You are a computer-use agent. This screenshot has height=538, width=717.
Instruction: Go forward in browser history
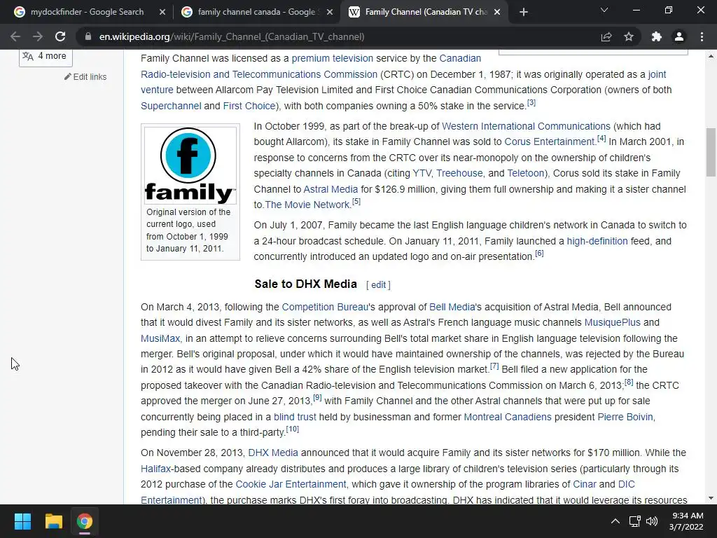click(x=38, y=36)
